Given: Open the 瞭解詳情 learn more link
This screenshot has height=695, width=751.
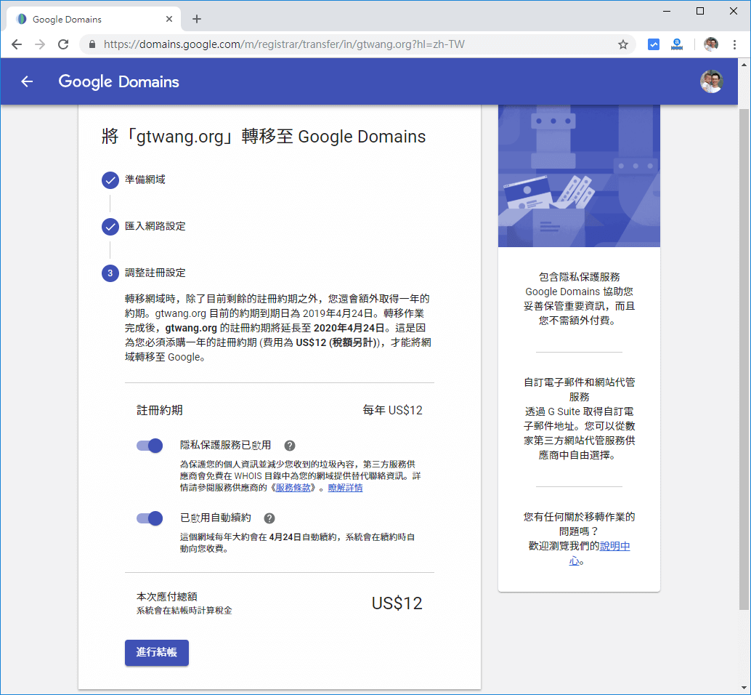Looking at the screenshot, I should click(x=345, y=488).
